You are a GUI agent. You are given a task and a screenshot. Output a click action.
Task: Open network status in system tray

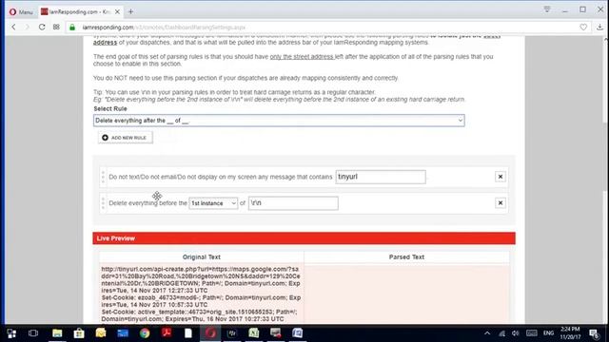(x=501, y=333)
